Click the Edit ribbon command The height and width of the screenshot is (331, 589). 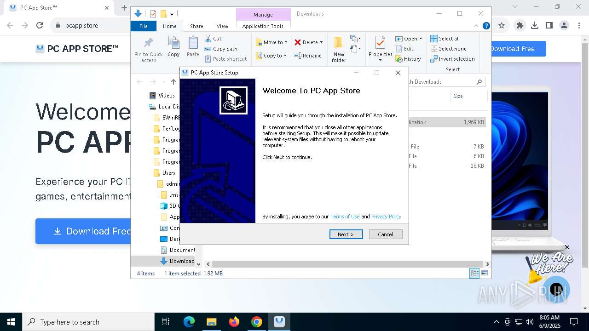[404, 49]
